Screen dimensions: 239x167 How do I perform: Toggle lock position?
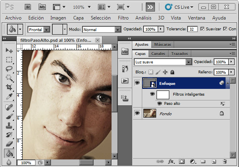[165, 72]
